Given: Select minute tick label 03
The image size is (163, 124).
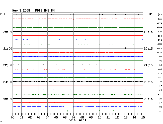Looking at the screenshot, I should (39, 117).
